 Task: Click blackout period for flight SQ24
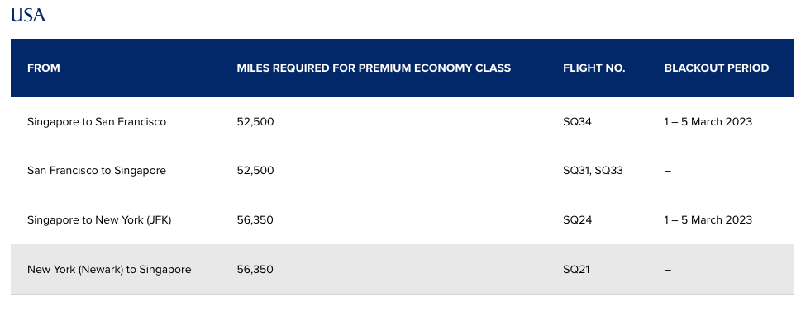tap(708, 220)
